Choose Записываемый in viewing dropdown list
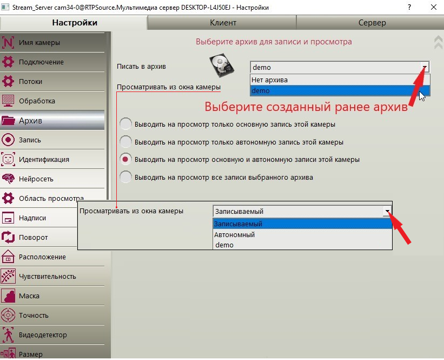The image size is (444, 360). click(302, 224)
